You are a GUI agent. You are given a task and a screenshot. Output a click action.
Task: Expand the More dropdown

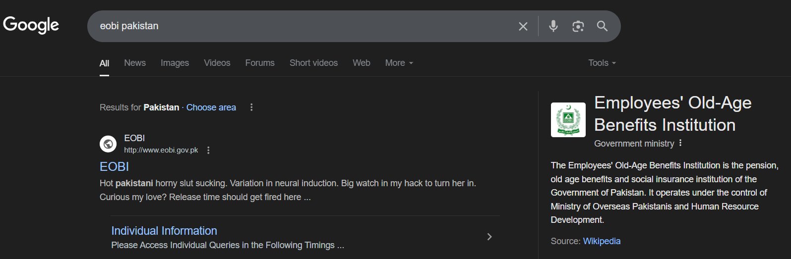click(x=399, y=63)
